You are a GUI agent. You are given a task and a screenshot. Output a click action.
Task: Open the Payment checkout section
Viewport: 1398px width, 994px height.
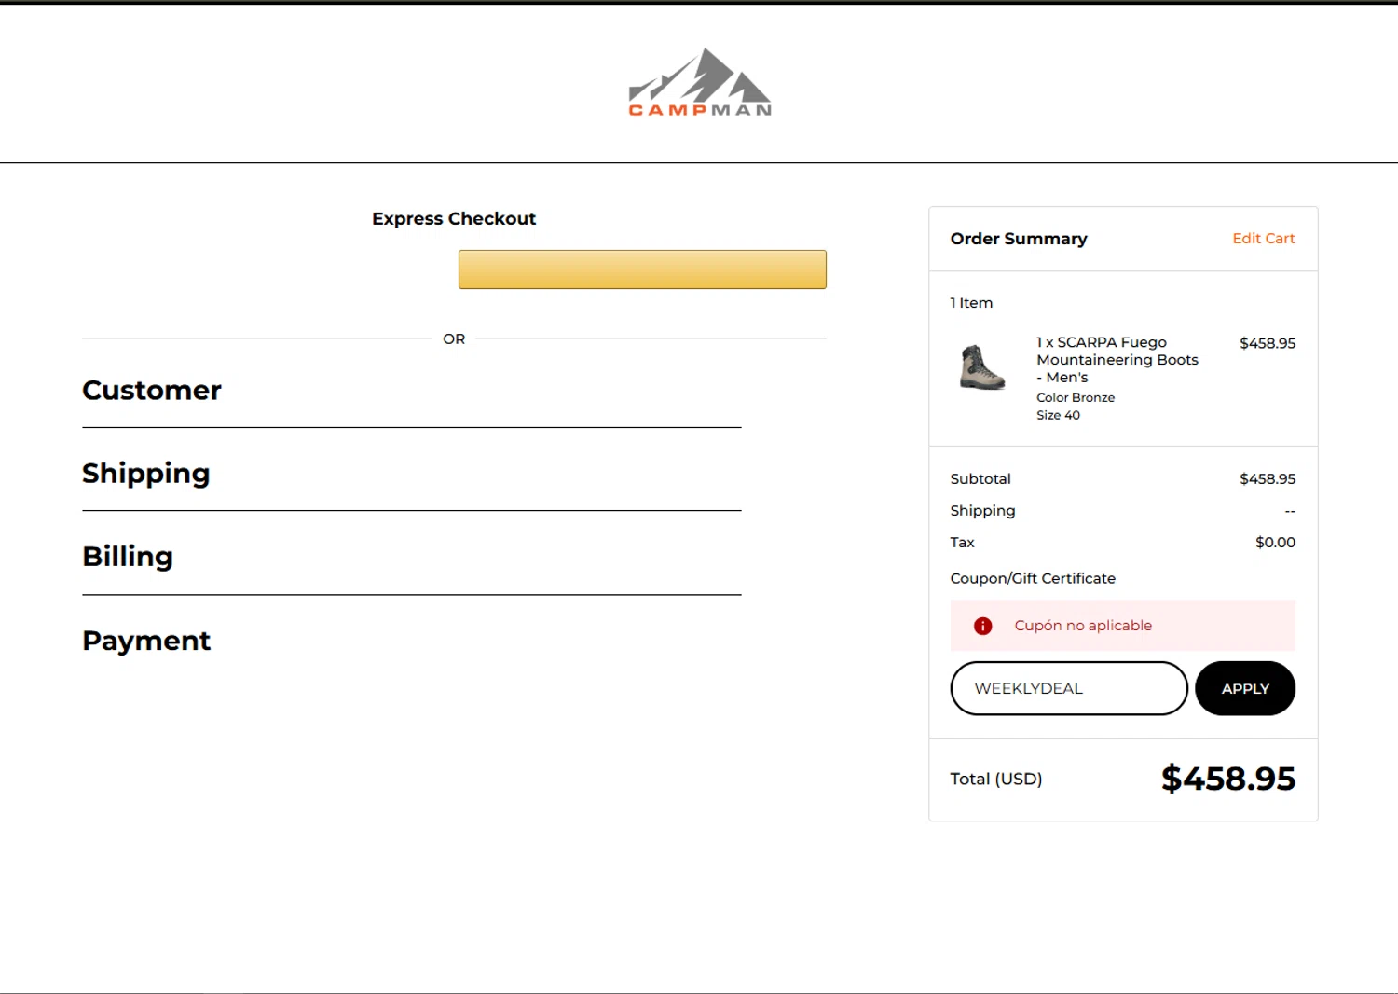[146, 641]
